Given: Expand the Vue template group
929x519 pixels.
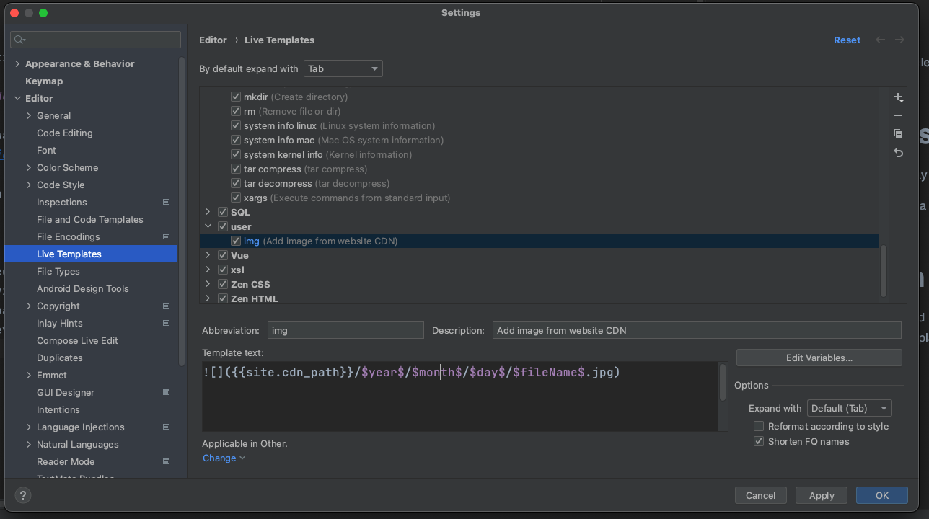Looking at the screenshot, I should point(208,255).
